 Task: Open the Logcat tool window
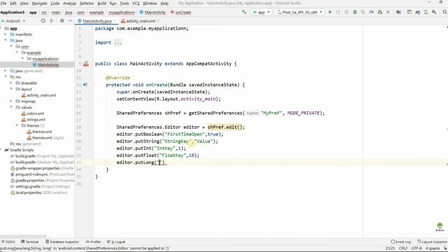coord(116,241)
